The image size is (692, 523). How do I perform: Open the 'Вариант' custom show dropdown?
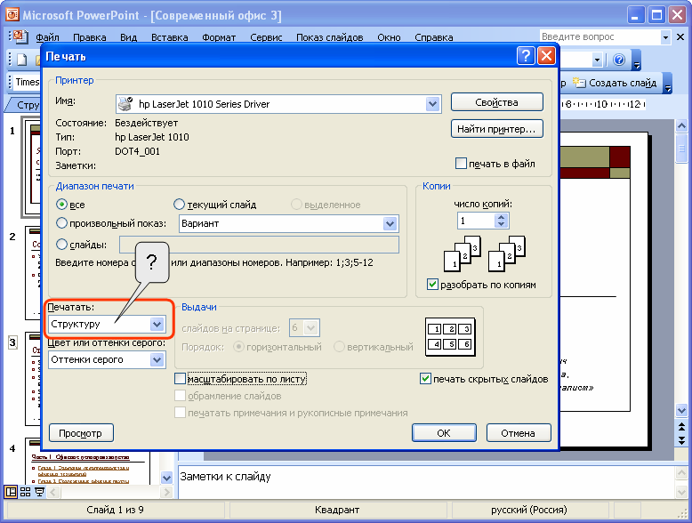[x=390, y=223]
